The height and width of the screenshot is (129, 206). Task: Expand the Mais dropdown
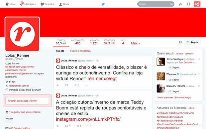pos(136,43)
